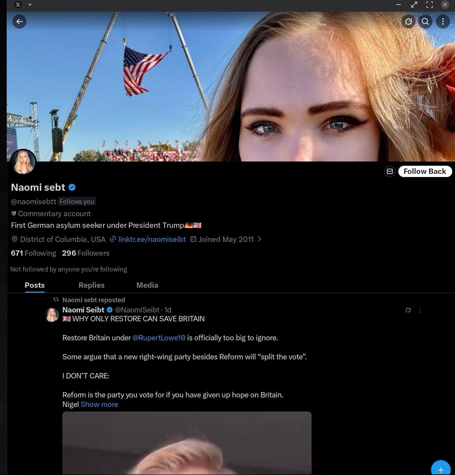Switch to the Posts tab

[x=35, y=285]
